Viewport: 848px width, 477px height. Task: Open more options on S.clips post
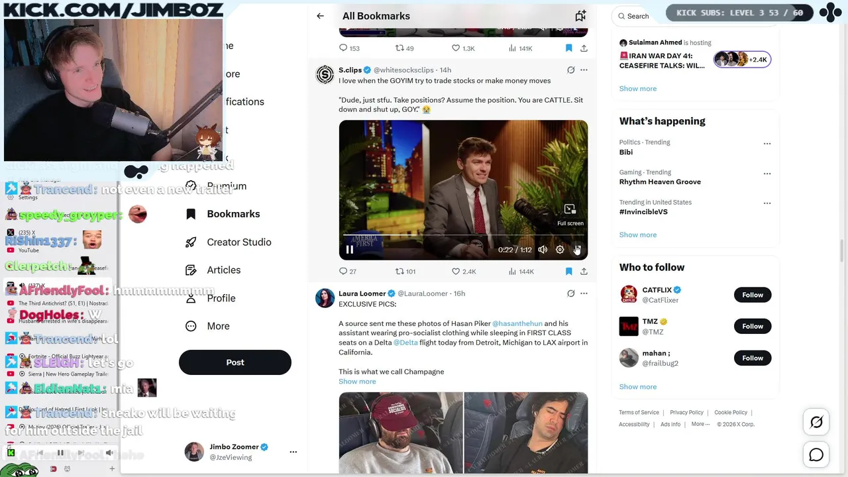pyautogui.click(x=584, y=70)
